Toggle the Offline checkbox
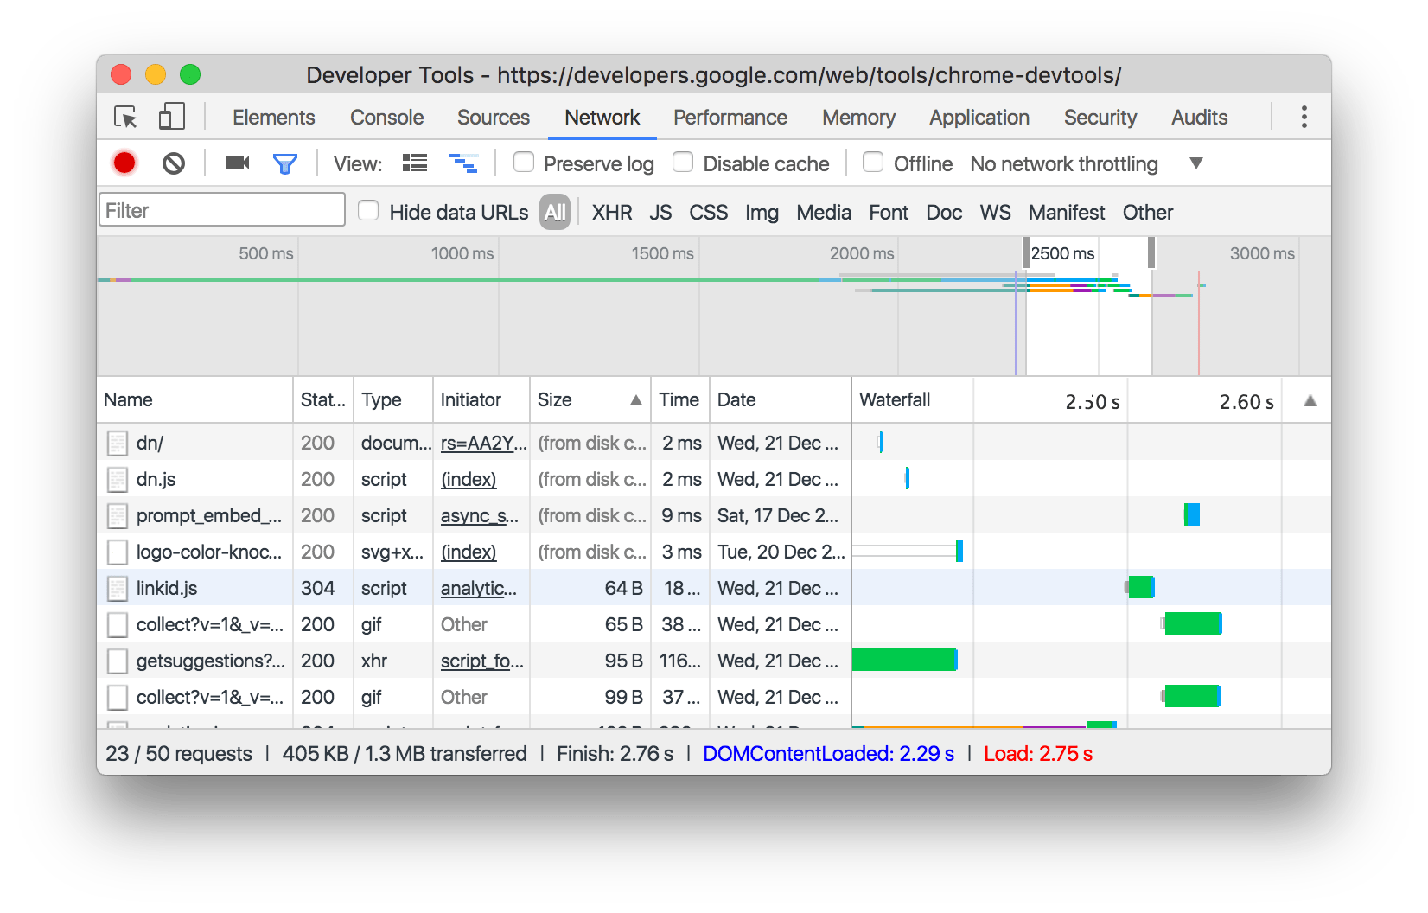This screenshot has width=1428, height=913. tap(873, 163)
